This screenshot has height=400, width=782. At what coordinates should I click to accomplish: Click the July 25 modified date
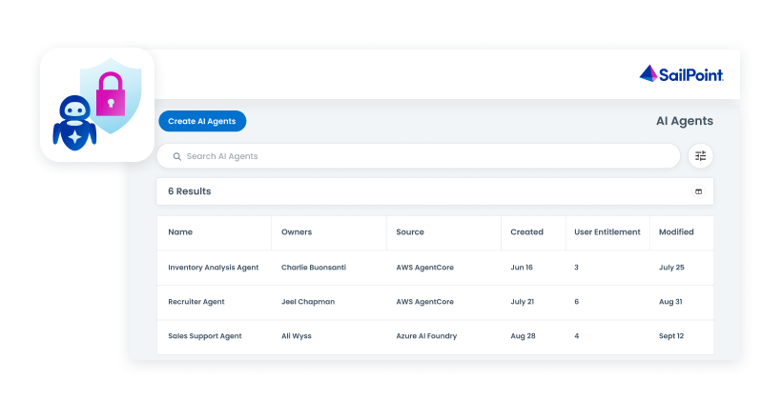[x=671, y=268]
